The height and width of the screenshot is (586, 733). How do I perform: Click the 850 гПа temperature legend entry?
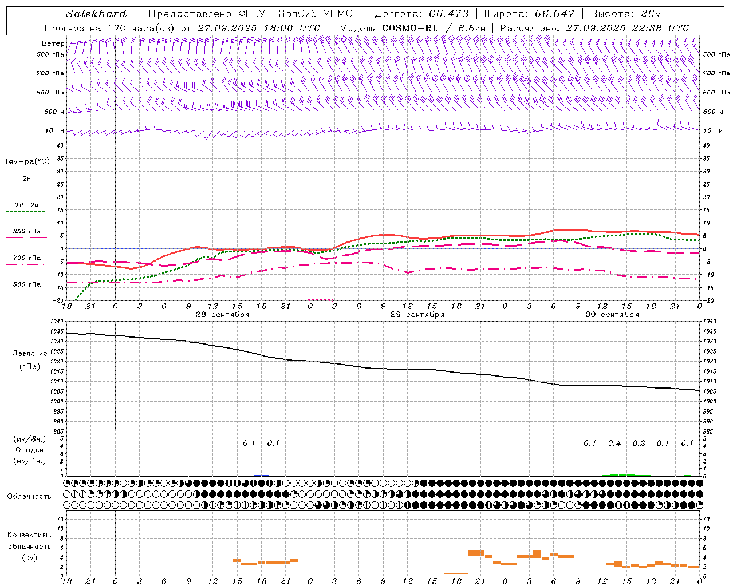(x=27, y=232)
